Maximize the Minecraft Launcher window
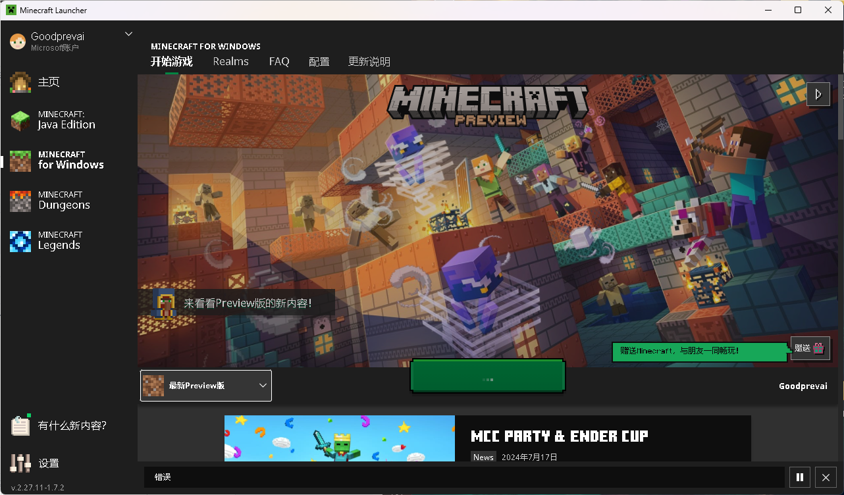The height and width of the screenshot is (495, 844). point(798,11)
